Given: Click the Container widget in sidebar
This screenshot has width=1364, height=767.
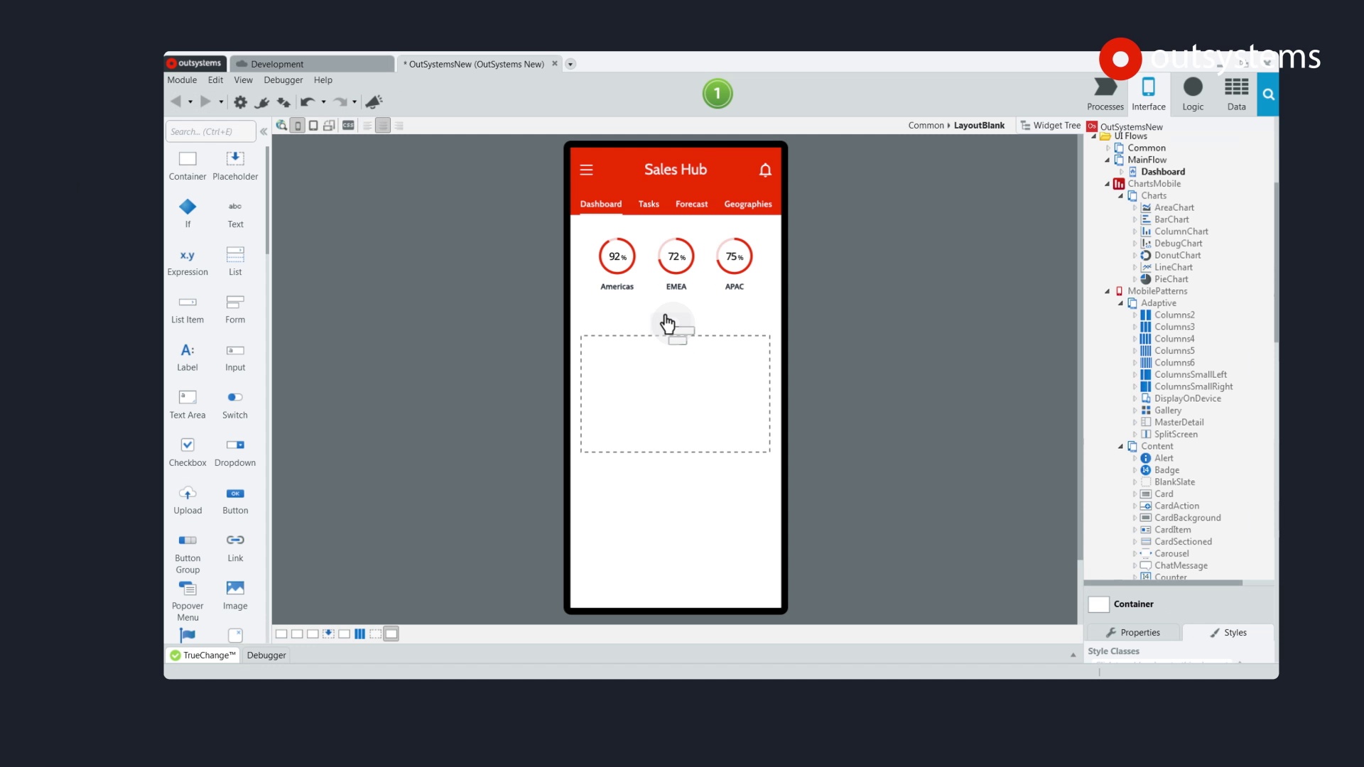Looking at the screenshot, I should pos(185,165).
